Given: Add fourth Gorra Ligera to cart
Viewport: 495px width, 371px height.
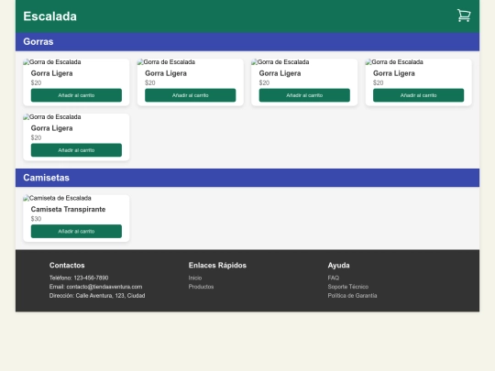Looking at the screenshot, I should (418, 95).
